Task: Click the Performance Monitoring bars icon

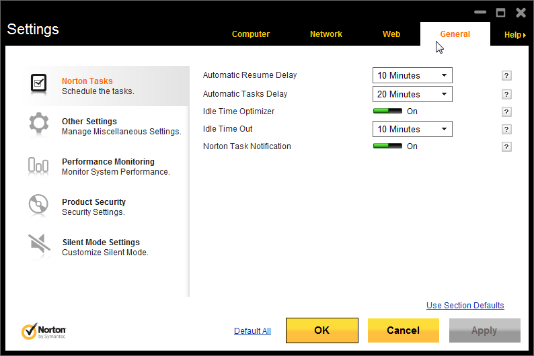Action: click(x=38, y=166)
